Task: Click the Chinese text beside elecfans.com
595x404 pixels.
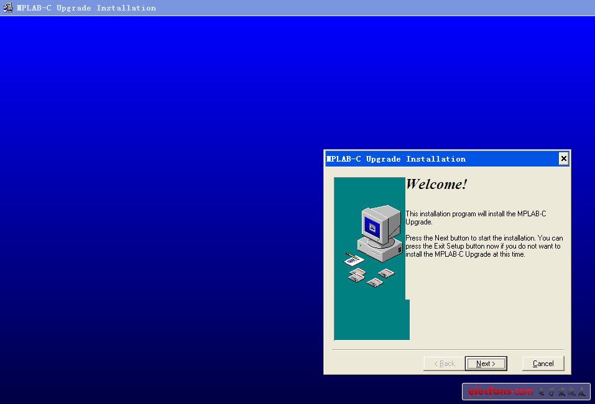Action: coord(562,392)
